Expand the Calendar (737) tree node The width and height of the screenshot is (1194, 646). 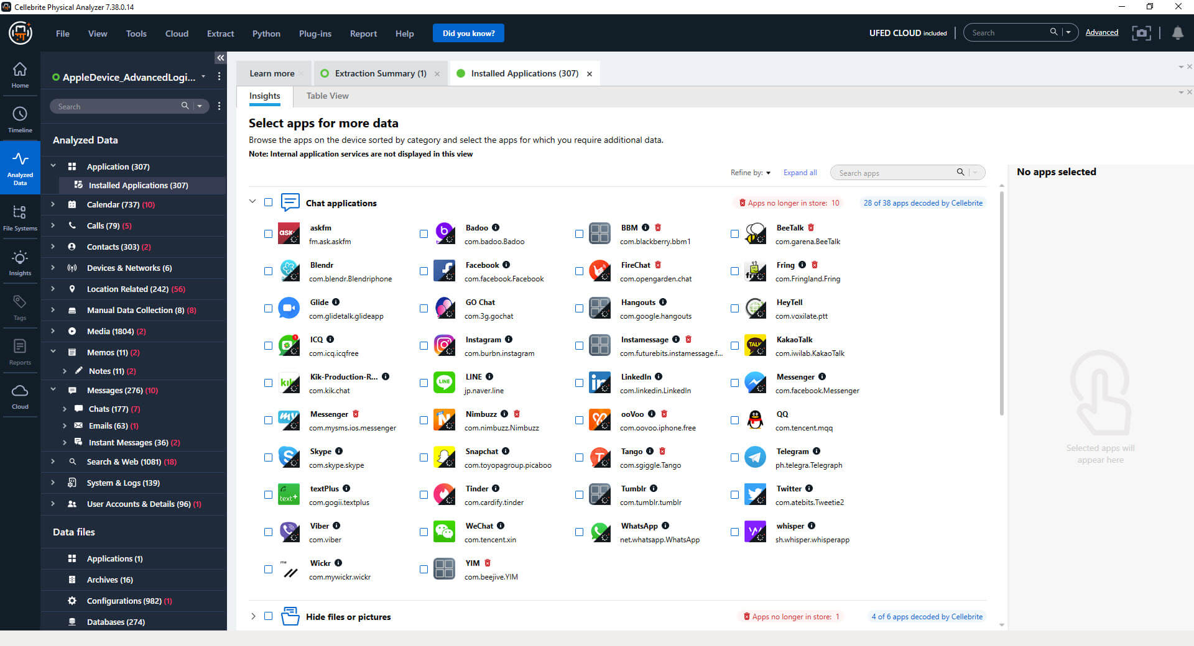tap(53, 204)
